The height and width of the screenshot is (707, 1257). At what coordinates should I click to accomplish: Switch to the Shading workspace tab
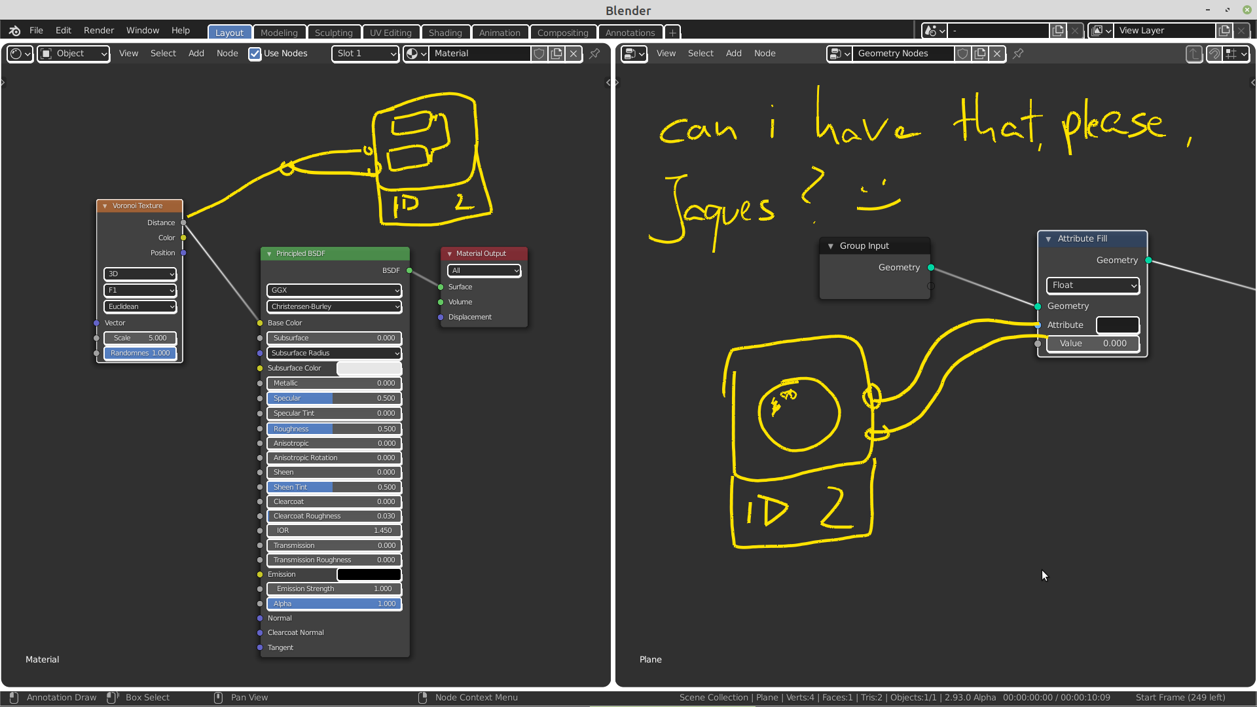445,33
